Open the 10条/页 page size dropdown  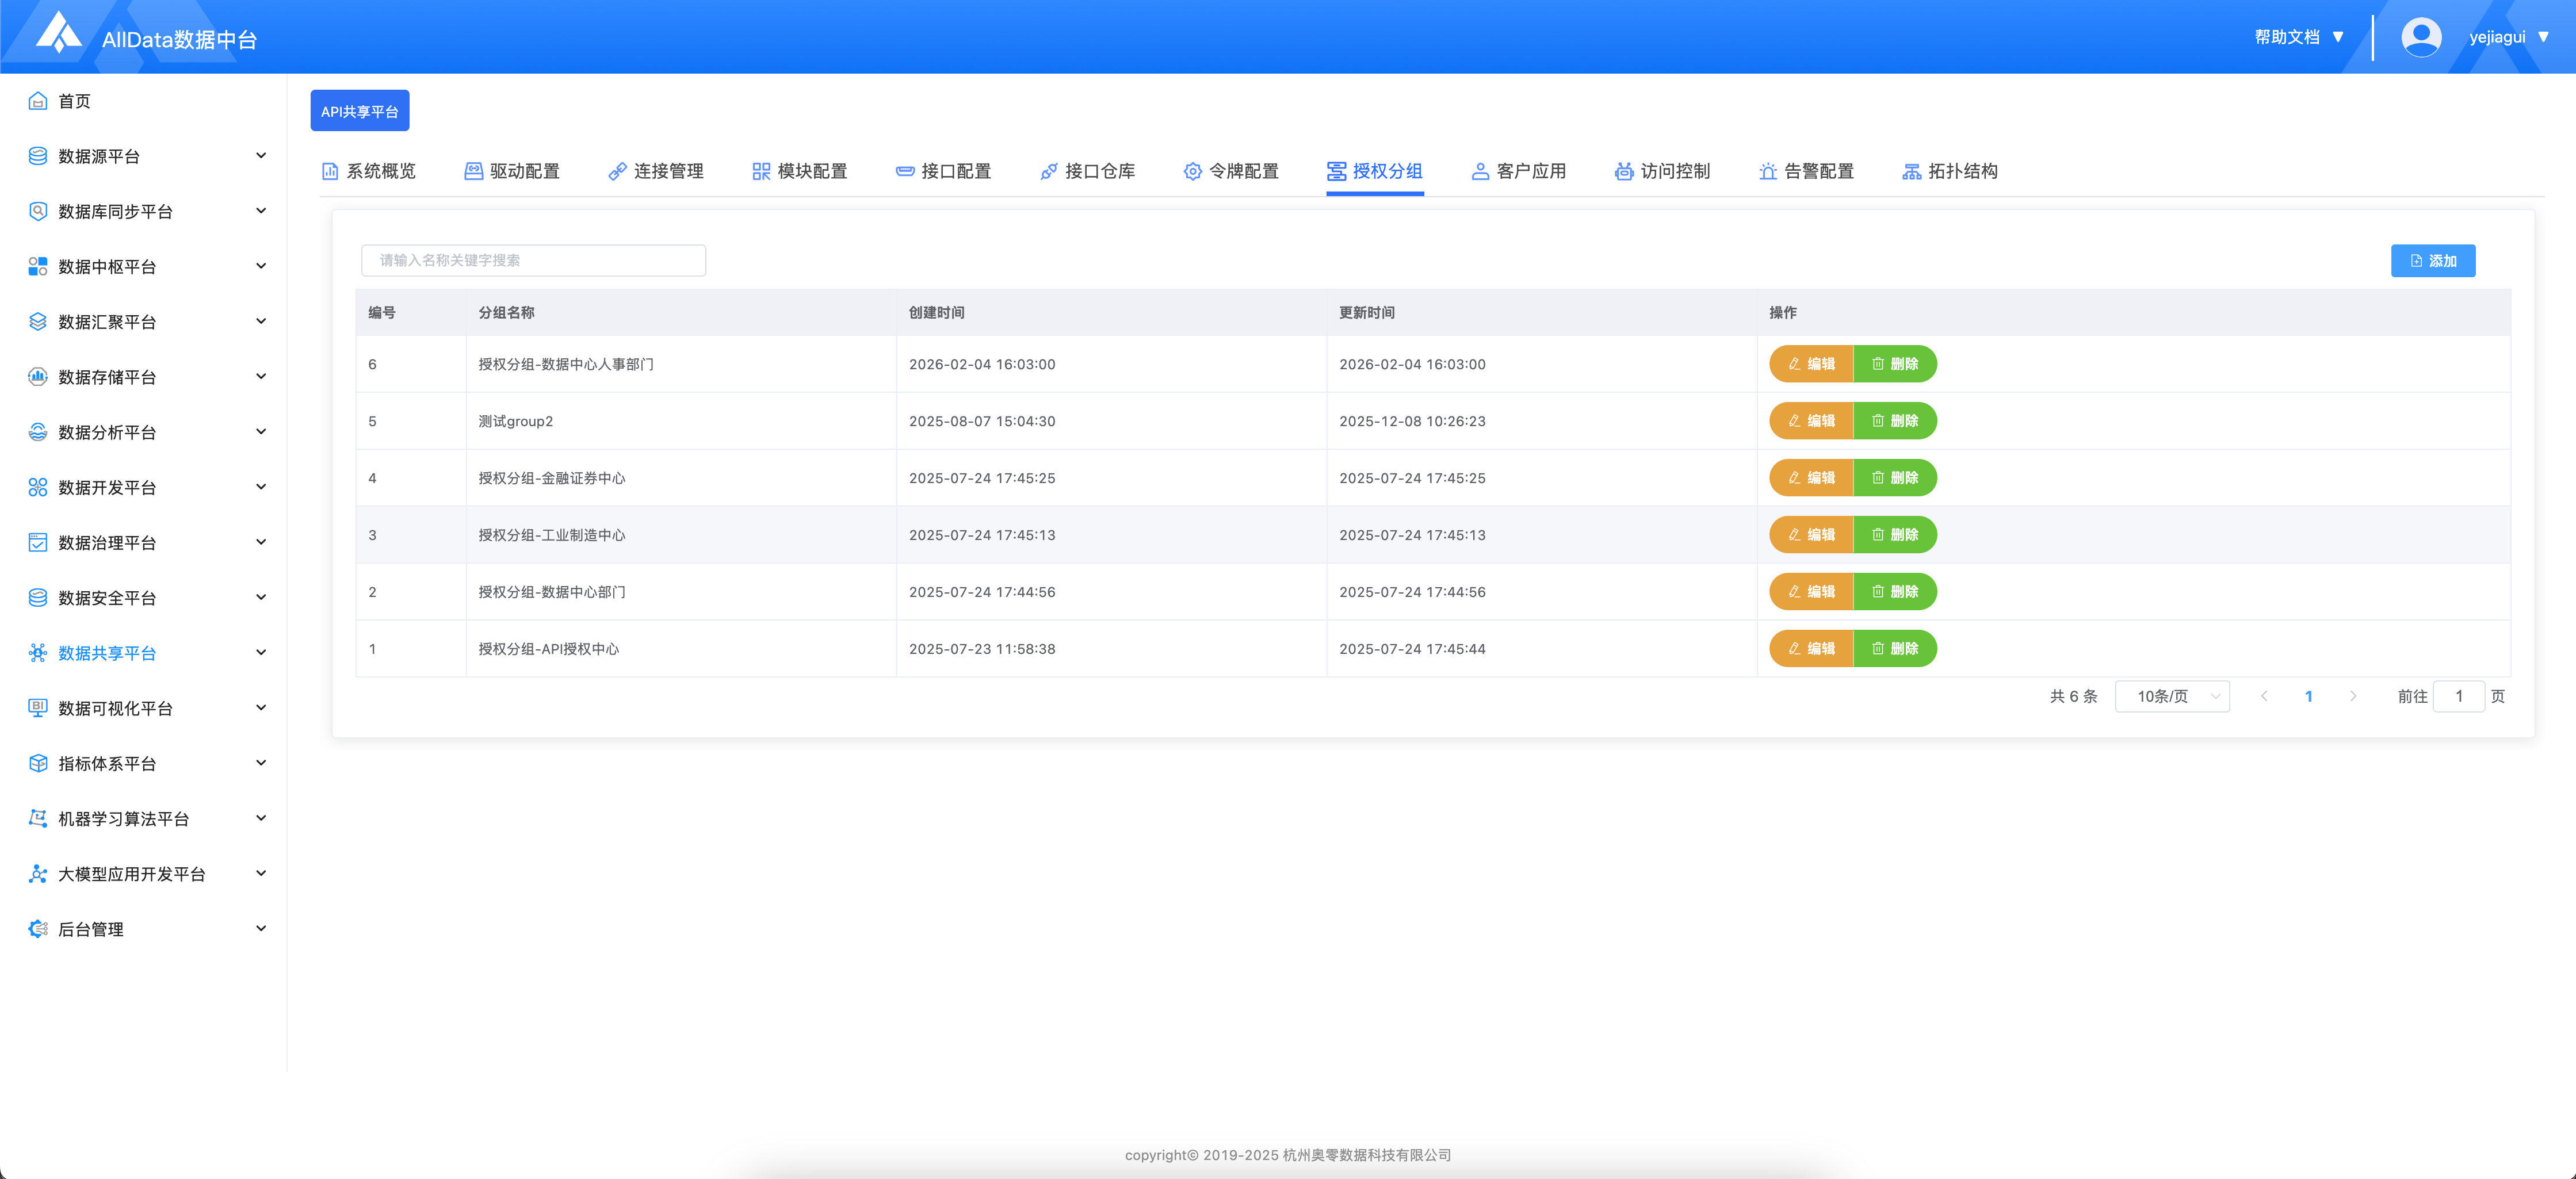coord(2172,696)
